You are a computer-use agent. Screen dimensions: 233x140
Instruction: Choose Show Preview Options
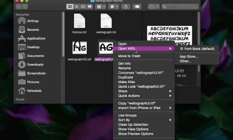[144, 134]
